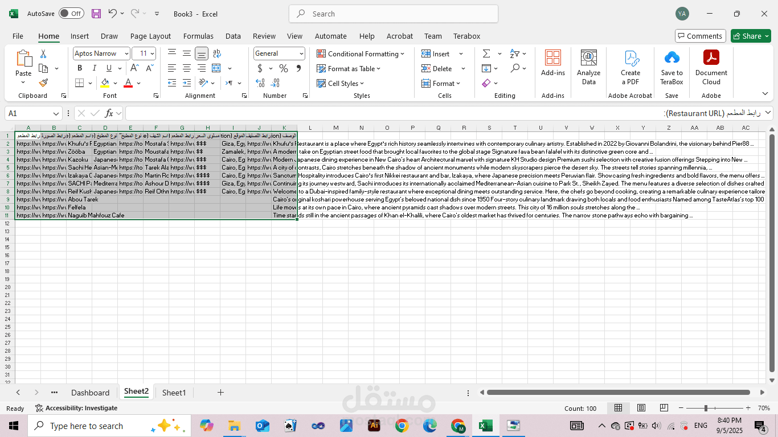Expand Cell Styles menu

[x=341, y=83]
